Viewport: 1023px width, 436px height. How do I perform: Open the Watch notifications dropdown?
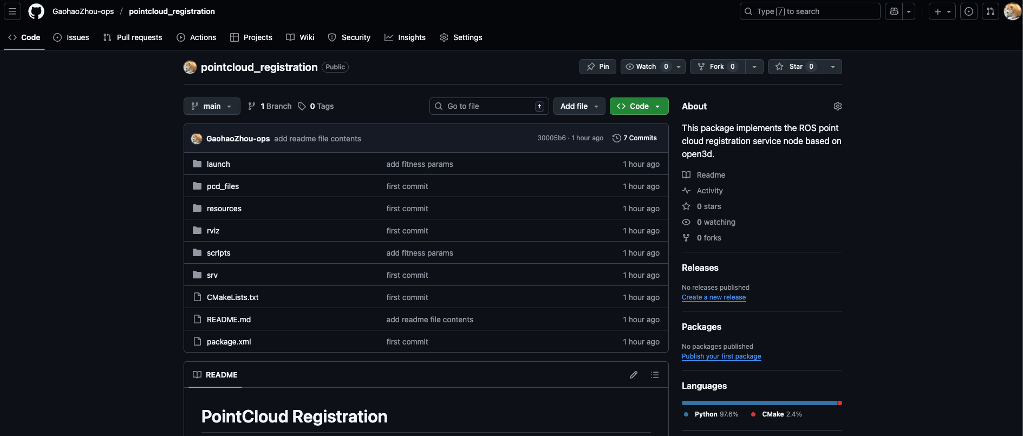point(653,67)
